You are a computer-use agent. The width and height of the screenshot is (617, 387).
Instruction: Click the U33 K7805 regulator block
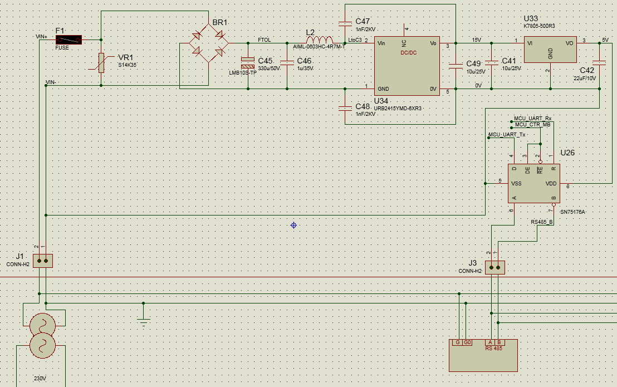coord(550,50)
